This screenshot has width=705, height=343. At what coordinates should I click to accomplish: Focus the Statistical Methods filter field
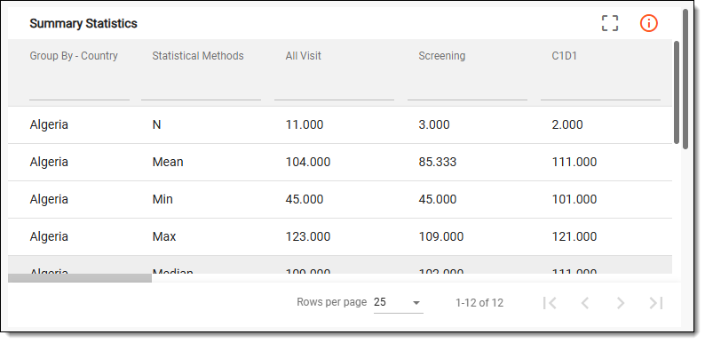pos(201,91)
